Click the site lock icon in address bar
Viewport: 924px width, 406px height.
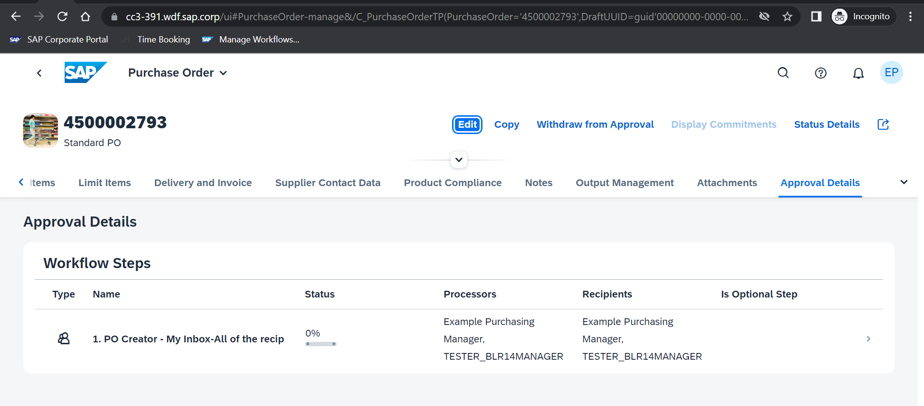(114, 17)
